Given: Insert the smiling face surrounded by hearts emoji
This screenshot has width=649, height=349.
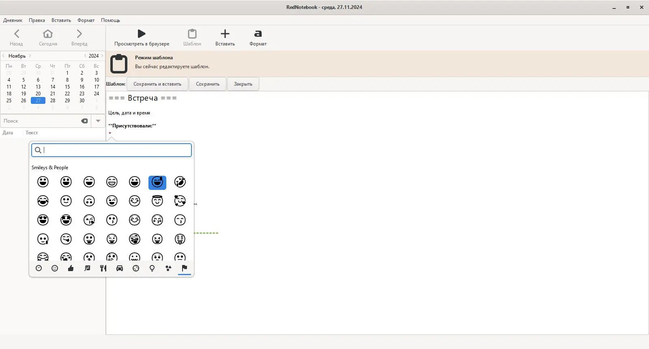Looking at the screenshot, I should (180, 201).
